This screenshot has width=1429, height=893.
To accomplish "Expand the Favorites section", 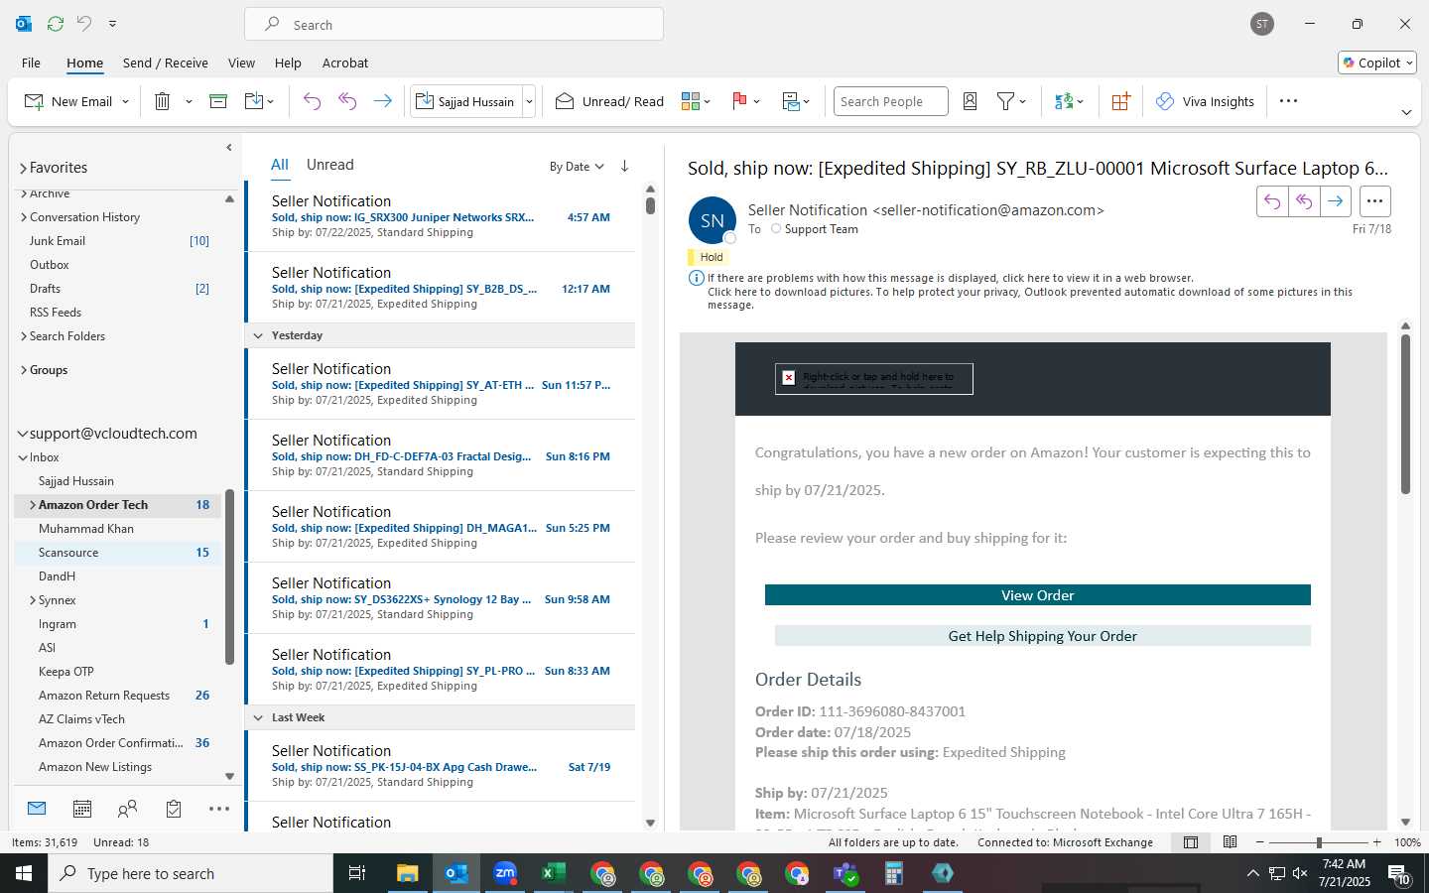I will pyautogui.click(x=23, y=168).
